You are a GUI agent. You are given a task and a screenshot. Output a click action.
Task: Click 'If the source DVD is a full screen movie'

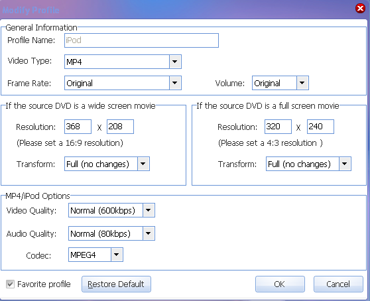[268, 106]
